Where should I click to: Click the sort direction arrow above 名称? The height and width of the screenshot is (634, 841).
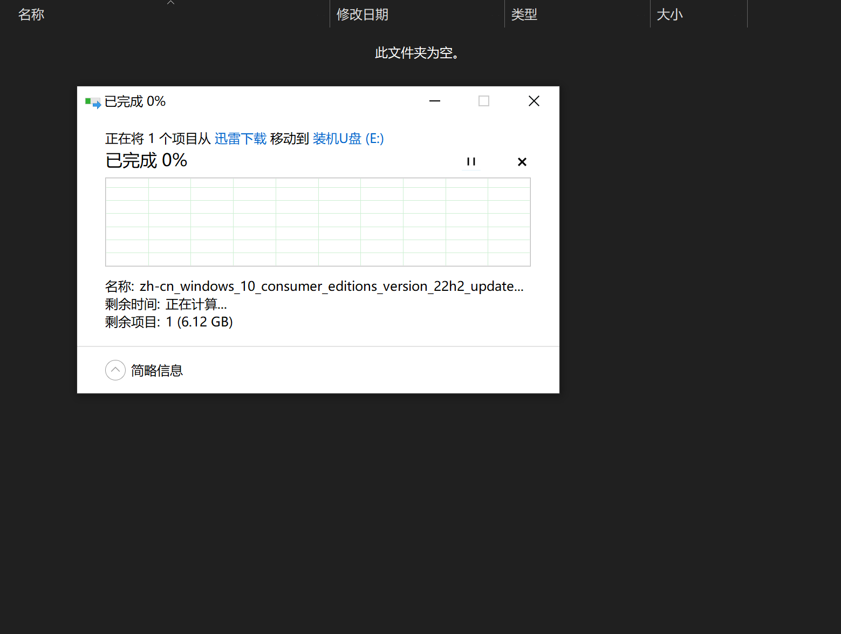[170, 3]
